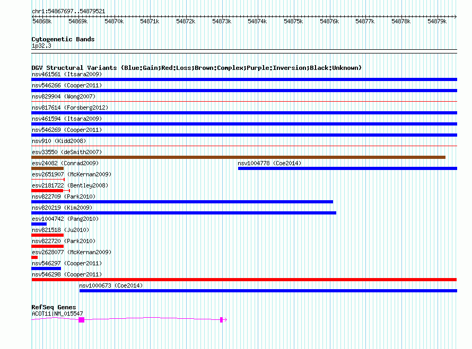Open the nsv546266 (Cooper2011) label
Viewport: 472px width, 349px height.
click(x=67, y=85)
